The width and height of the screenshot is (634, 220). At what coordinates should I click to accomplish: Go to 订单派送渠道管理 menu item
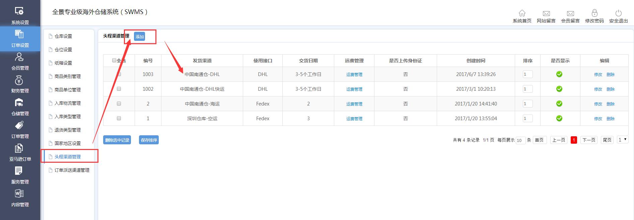pyautogui.click(x=72, y=170)
